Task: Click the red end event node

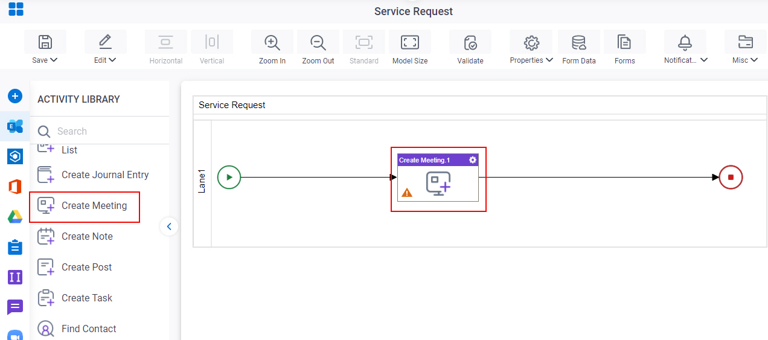Action: [731, 178]
